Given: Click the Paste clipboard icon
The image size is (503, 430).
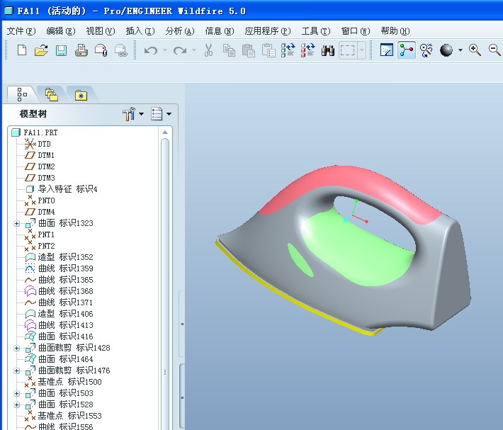Looking at the screenshot, I should (248, 50).
